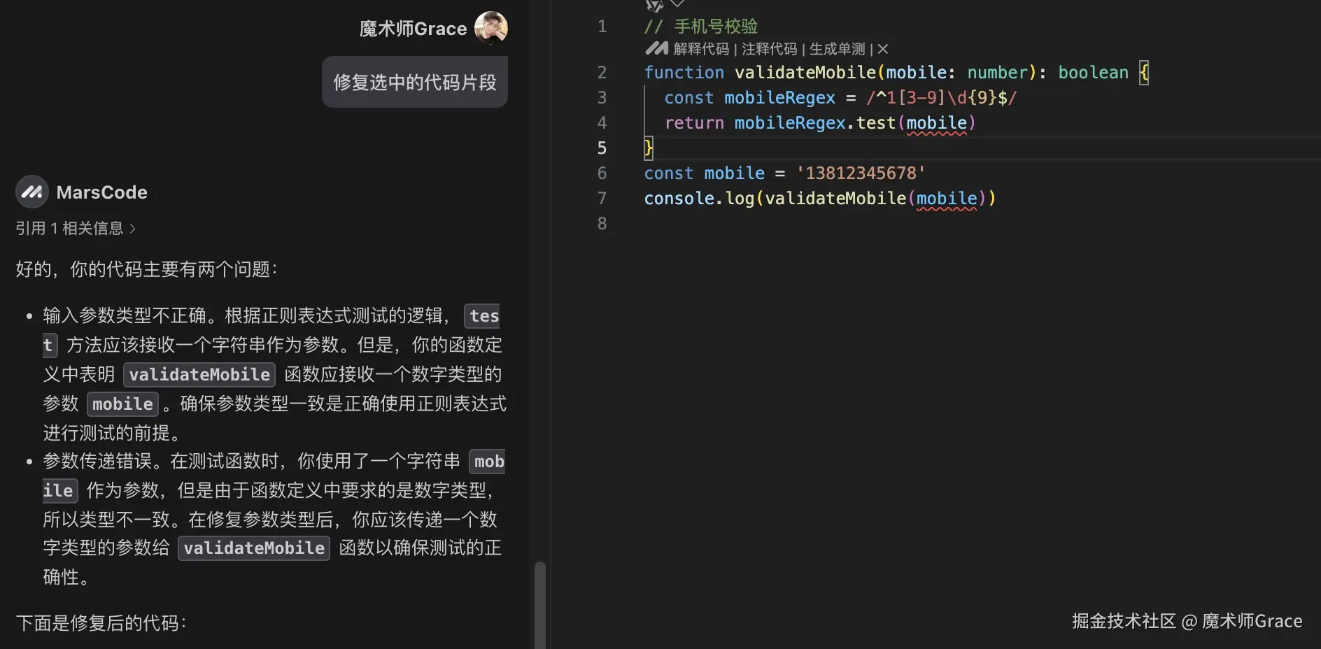Click console on line 7
Viewport: 1321px width, 649px height.
(679, 199)
